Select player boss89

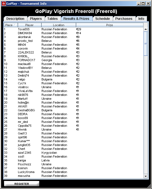click(23, 118)
